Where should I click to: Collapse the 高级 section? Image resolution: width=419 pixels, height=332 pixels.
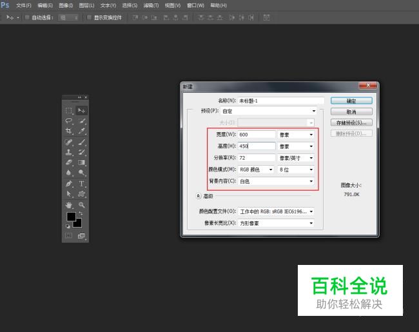[198, 196]
